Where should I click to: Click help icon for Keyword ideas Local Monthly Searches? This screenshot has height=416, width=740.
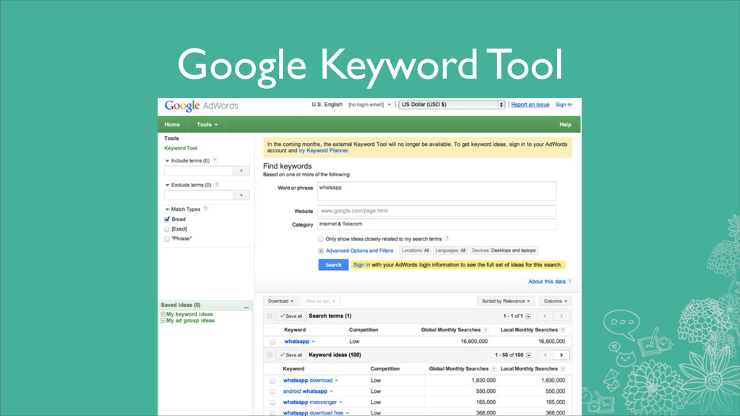pyautogui.click(x=562, y=369)
